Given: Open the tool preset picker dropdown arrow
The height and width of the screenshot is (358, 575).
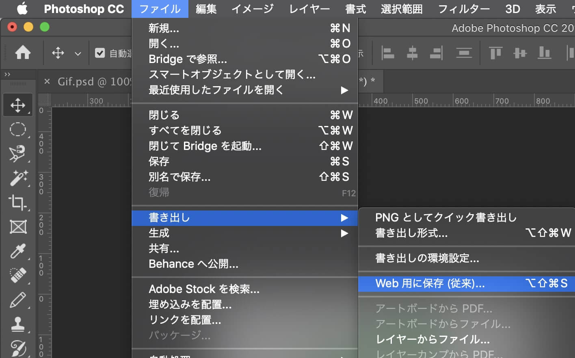Looking at the screenshot, I should (78, 53).
